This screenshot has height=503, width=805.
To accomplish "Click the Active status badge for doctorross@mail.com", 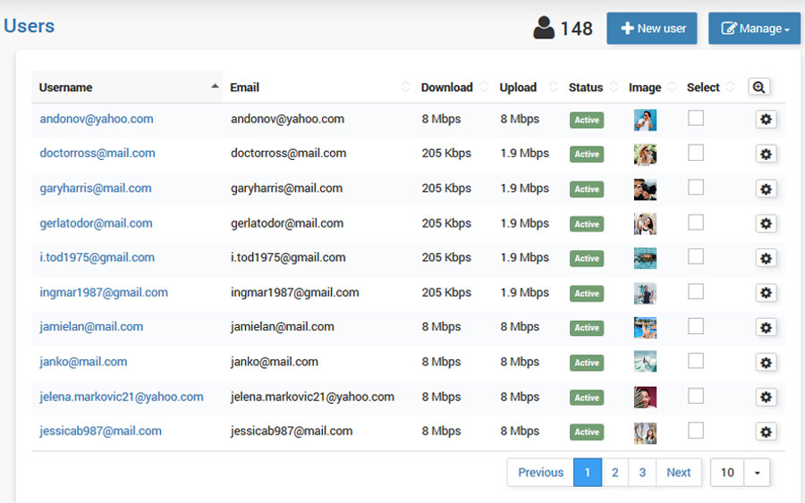I will tap(587, 155).
